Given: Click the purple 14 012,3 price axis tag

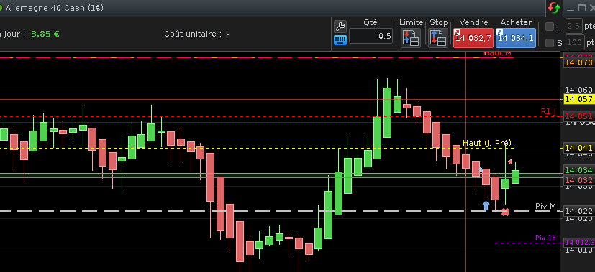Looking at the screenshot, I should point(579,243).
